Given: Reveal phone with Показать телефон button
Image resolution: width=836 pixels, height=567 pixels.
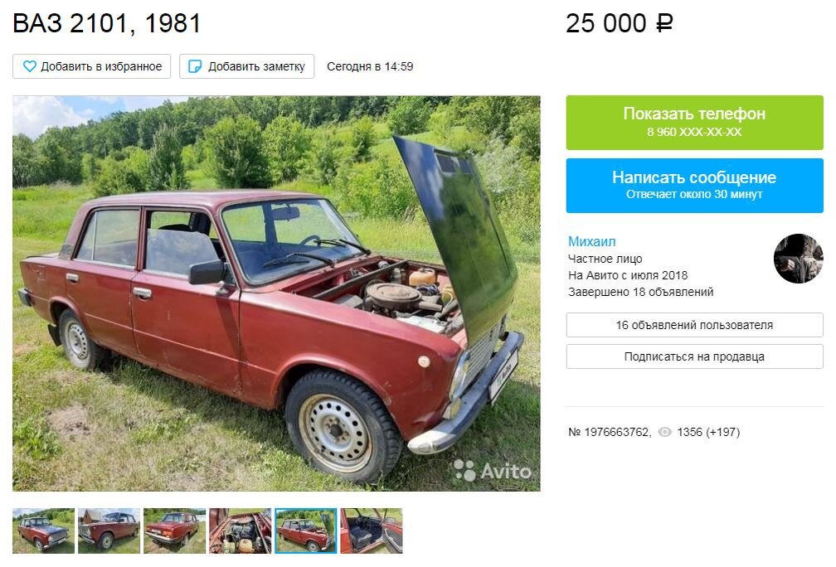Looking at the screenshot, I should [695, 123].
